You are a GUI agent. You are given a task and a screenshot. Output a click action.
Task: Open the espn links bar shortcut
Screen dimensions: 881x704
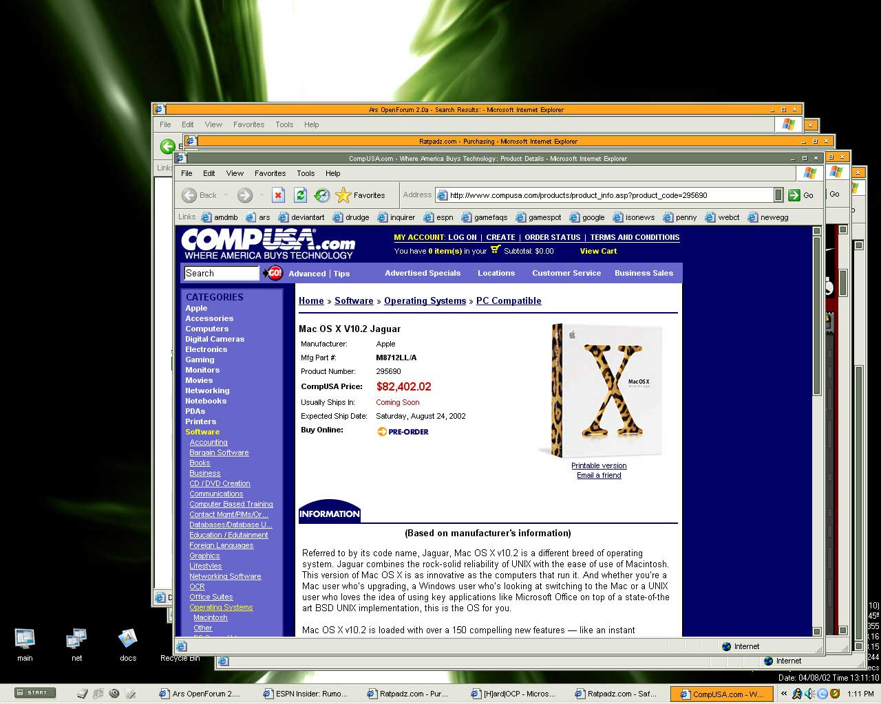(x=438, y=217)
